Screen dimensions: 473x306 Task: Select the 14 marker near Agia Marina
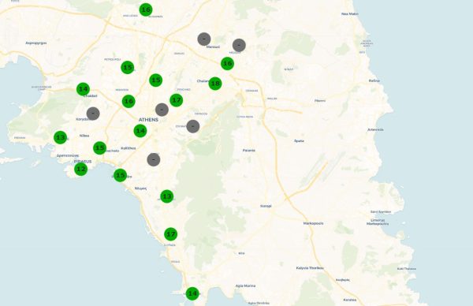click(192, 293)
